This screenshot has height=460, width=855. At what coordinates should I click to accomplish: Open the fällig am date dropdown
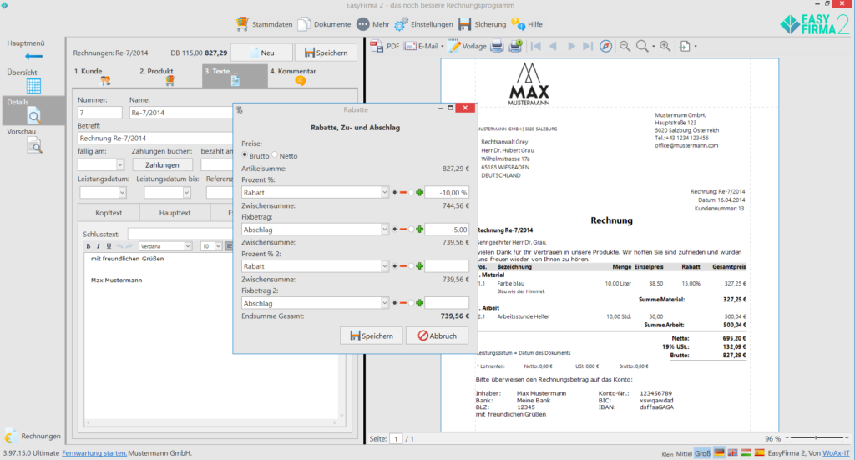(120, 164)
